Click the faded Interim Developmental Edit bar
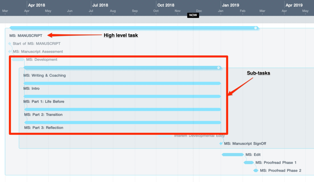This screenshot has width=314, height=182. (166, 136)
